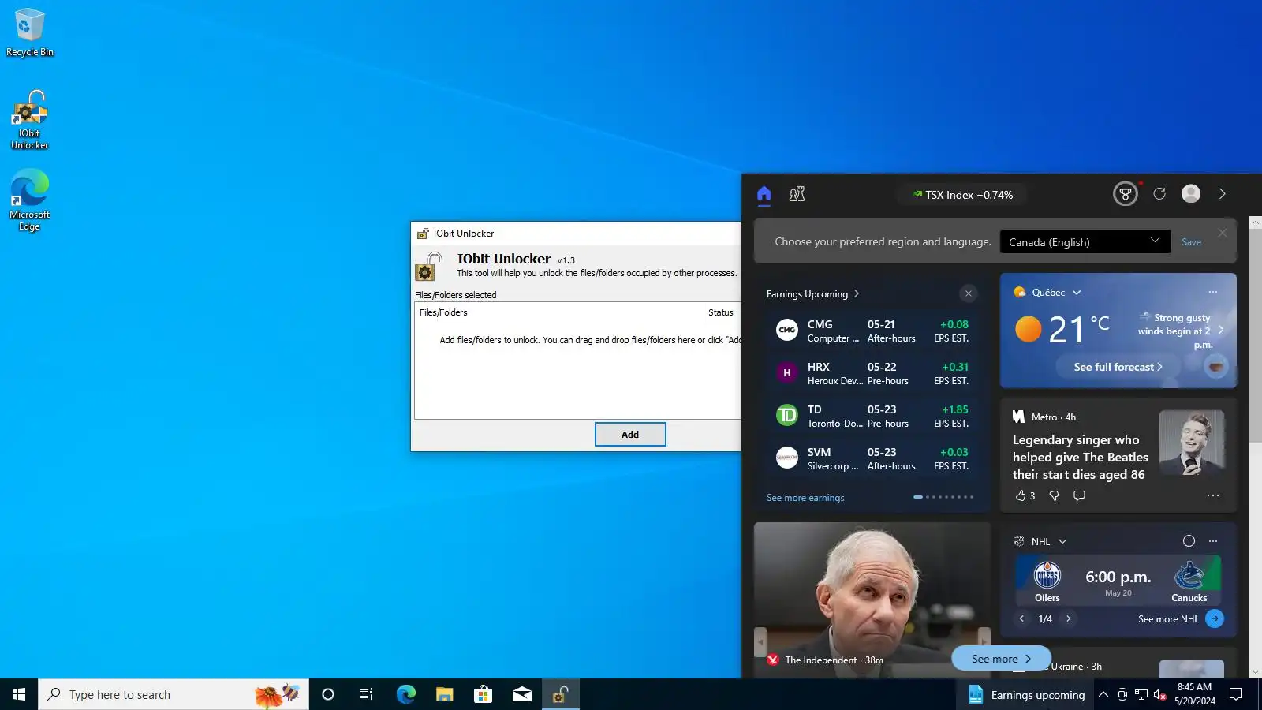Click the Canucks team logo
Image resolution: width=1262 pixels, height=710 pixels.
pyautogui.click(x=1189, y=575)
